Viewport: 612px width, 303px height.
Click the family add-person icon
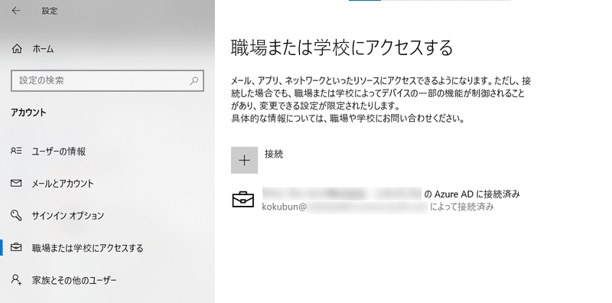click(x=16, y=279)
